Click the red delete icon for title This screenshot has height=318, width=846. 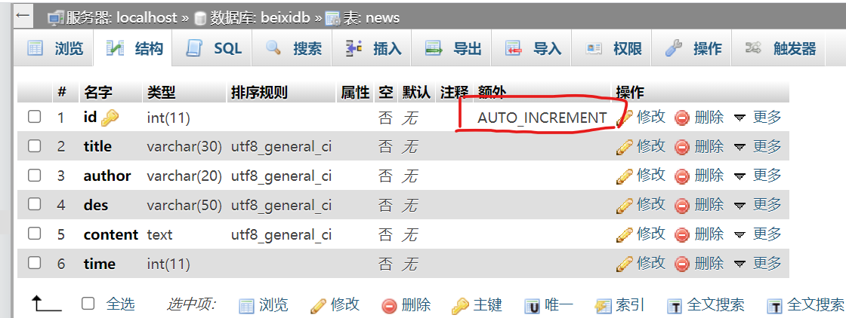click(x=683, y=147)
